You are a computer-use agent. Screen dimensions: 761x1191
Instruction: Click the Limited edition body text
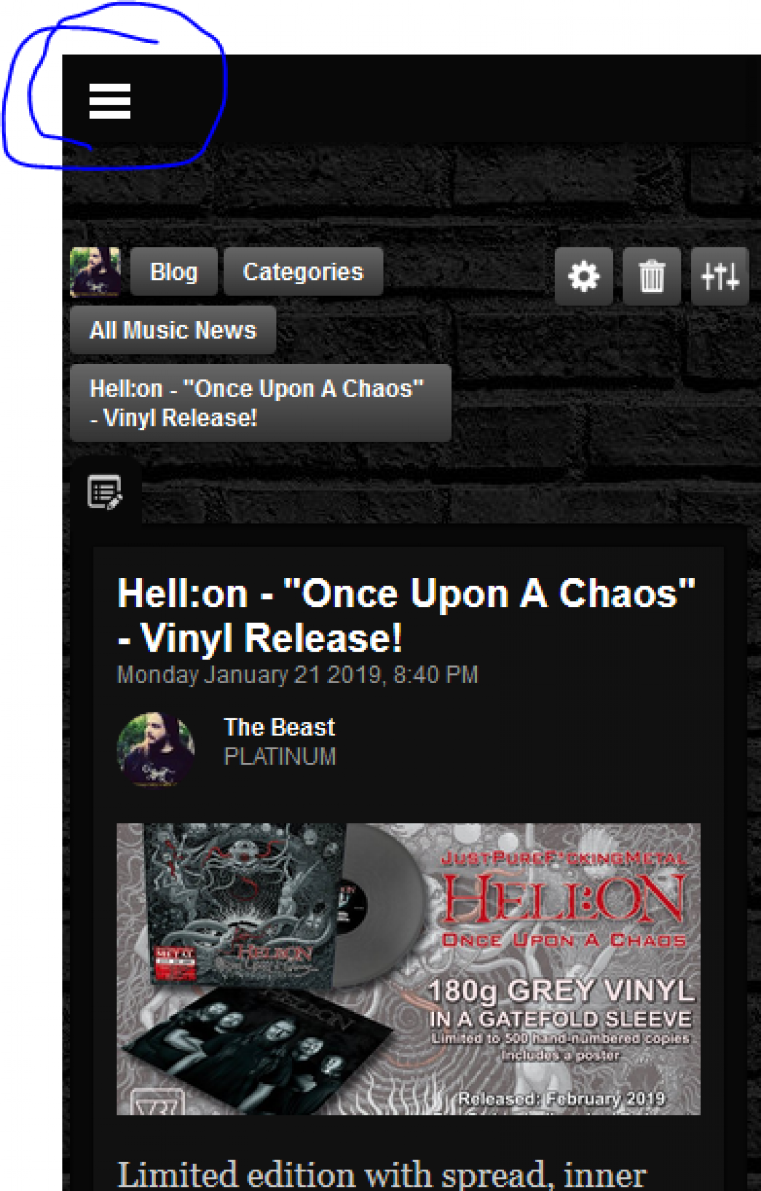[x=382, y=1174]
